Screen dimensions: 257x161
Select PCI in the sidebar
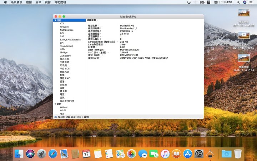(x=62, y=33)
